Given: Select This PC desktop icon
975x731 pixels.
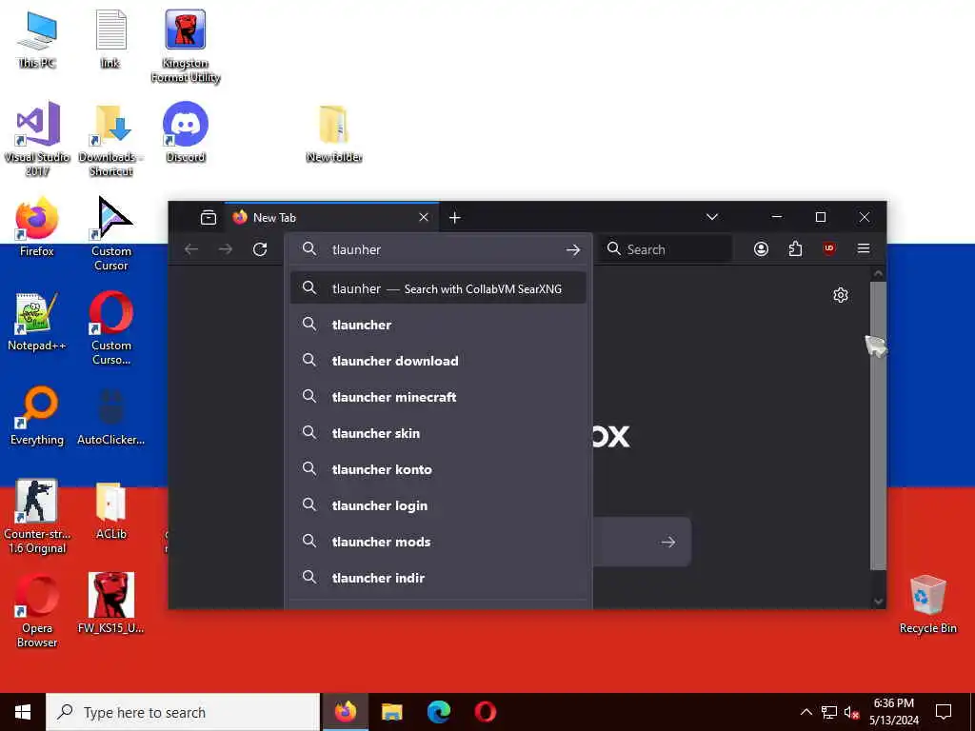Looking at the screenshot, I should click(x=37, y=40).
